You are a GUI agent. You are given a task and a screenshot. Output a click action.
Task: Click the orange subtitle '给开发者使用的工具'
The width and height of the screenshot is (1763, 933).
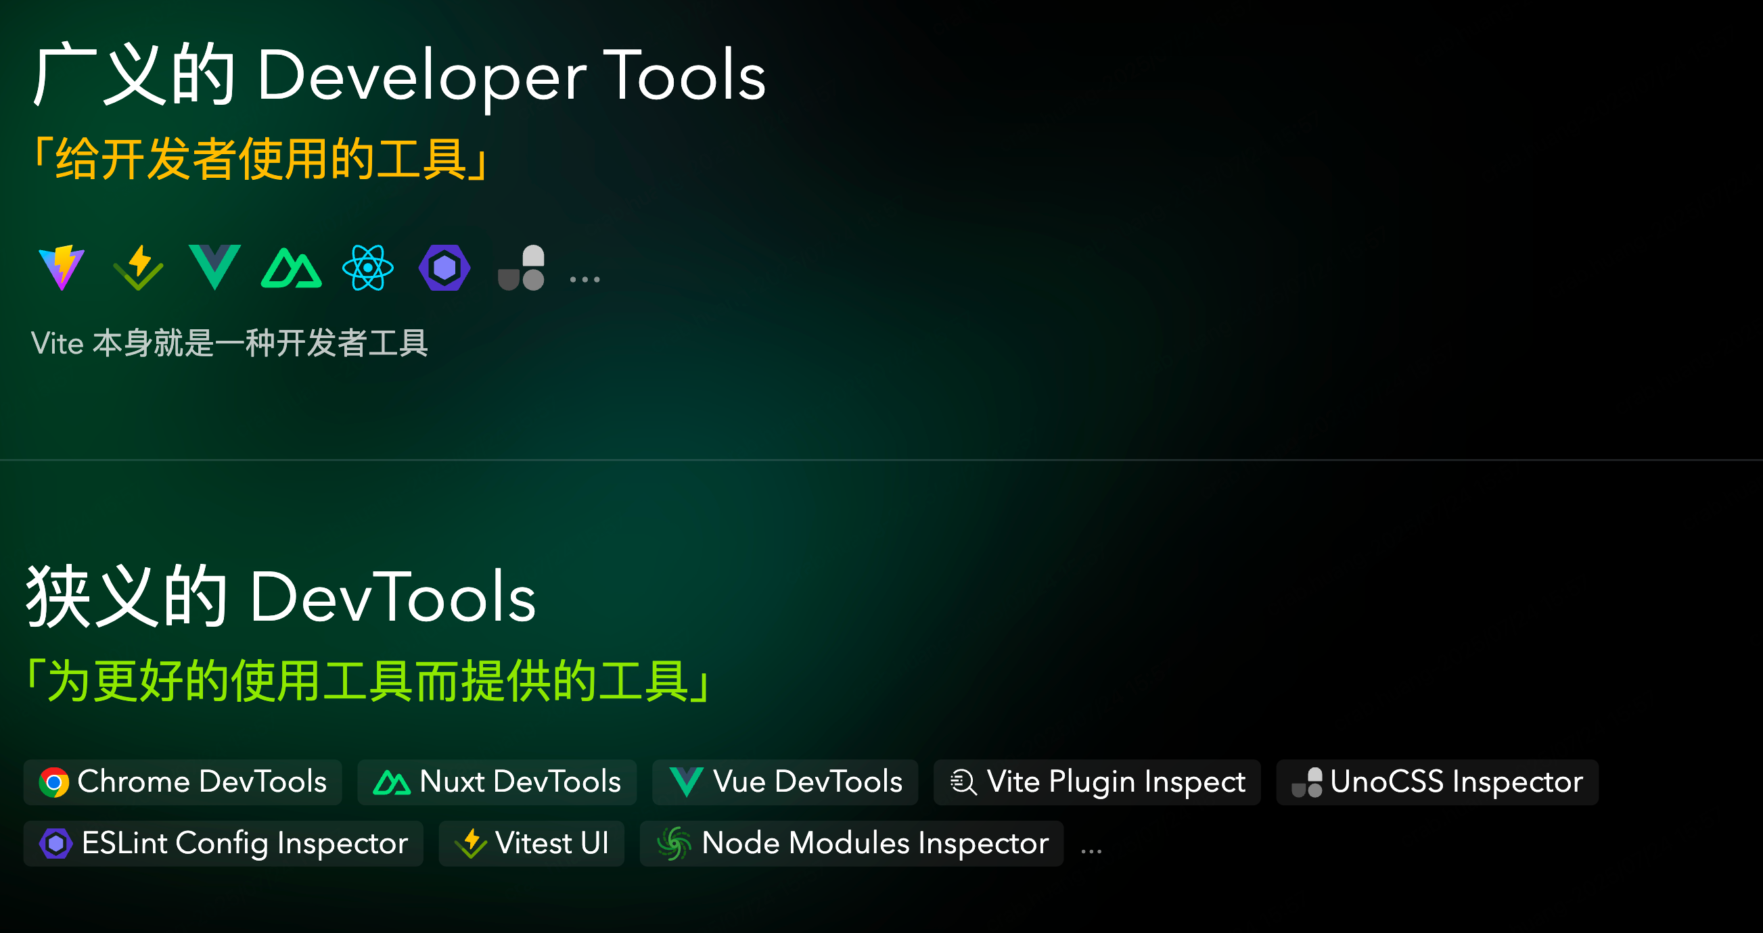[x=260, y=159]
